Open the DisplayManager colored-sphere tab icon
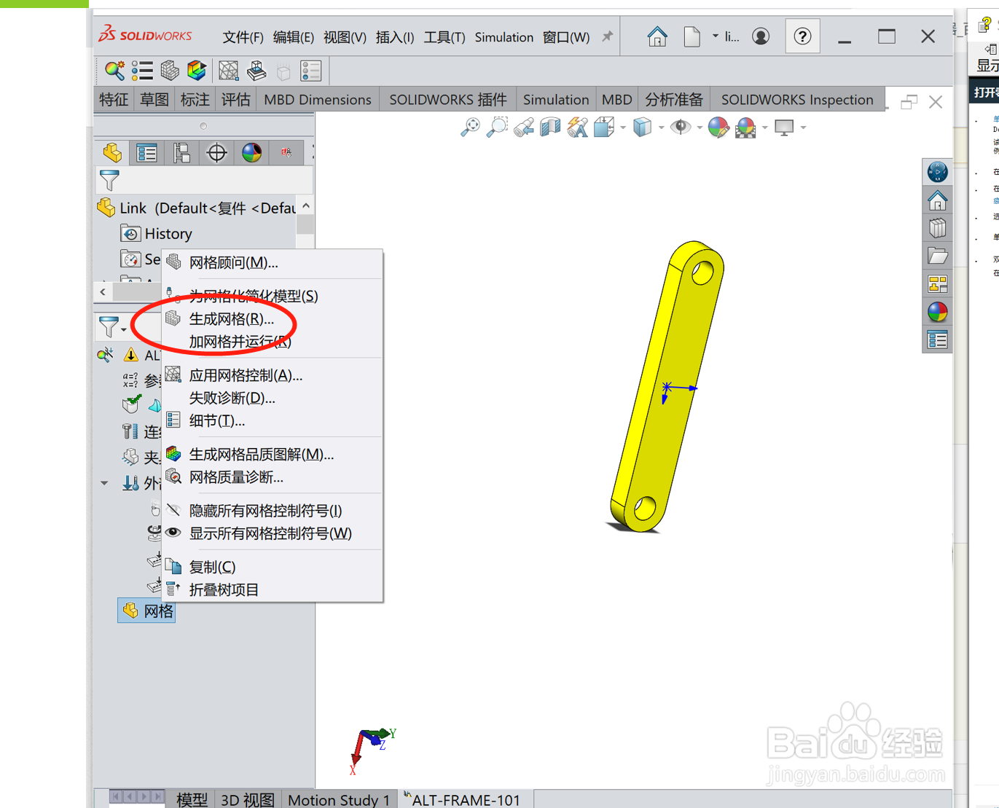 (x=251, y=152)
